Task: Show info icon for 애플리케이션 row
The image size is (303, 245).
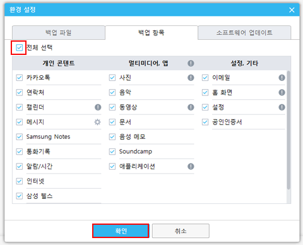Action: tap(191, 167)
